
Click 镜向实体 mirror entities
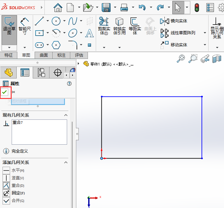[x=174, y=21]
